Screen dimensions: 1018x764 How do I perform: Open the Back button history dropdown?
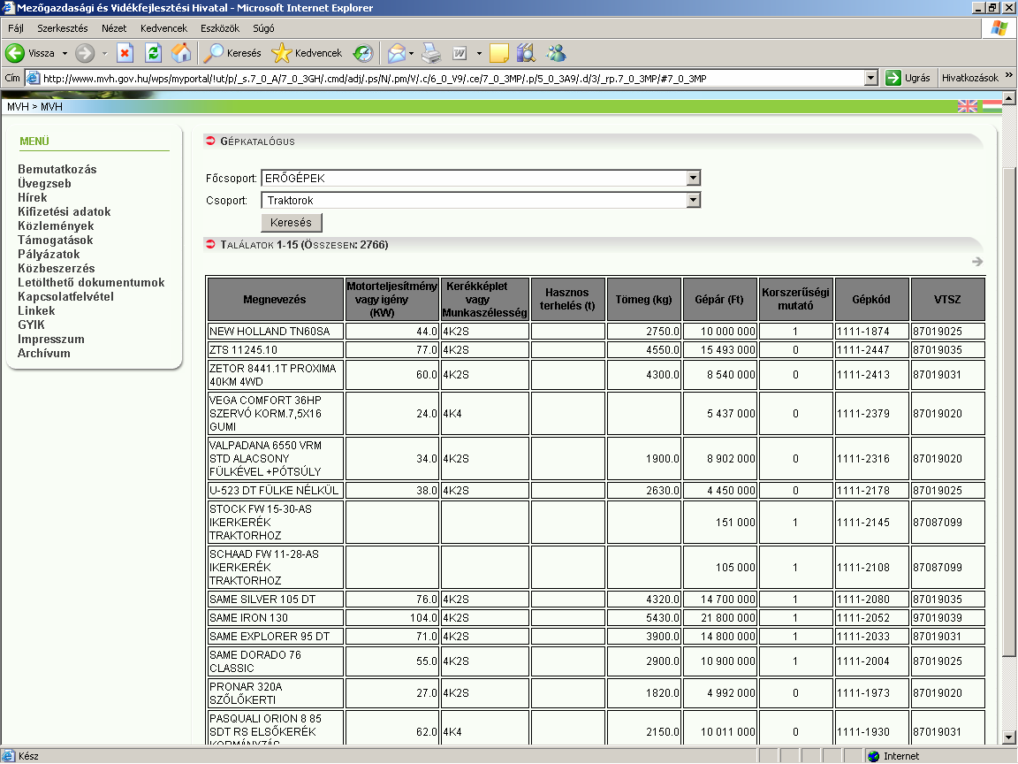point(65,53)
